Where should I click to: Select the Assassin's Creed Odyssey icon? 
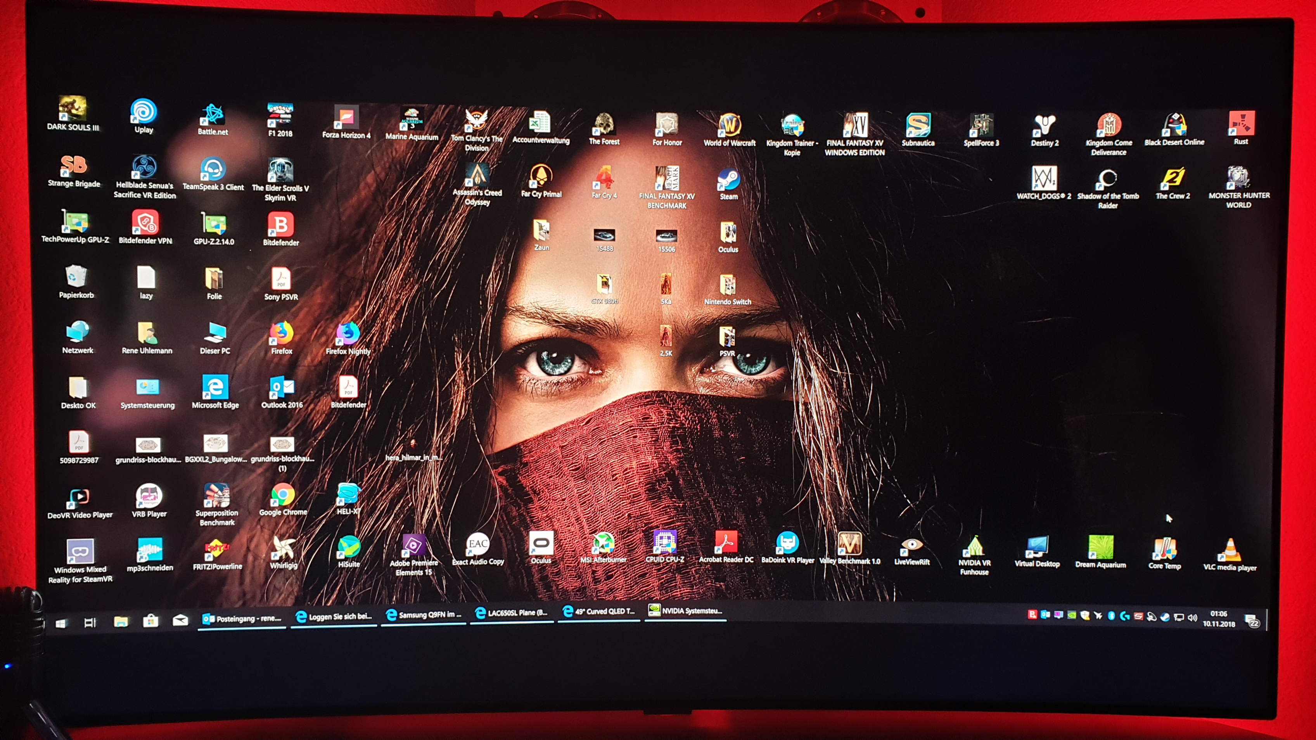pyautogui.click(x=477, y=184)
